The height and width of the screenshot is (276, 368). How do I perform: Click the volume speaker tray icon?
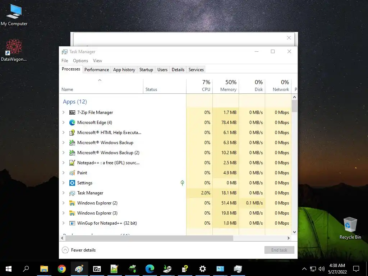pyautogui.click(x=322, y=269)
